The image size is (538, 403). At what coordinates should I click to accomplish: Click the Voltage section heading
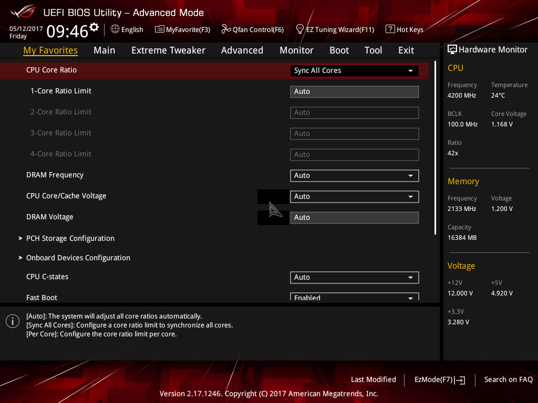(x=461, y=266)
